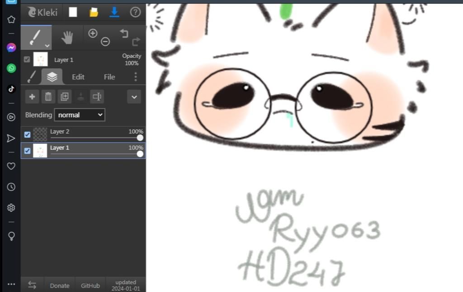Toggle the Layer 1 preview checkbox
The image size is (463, 292).
click(27, 60)
